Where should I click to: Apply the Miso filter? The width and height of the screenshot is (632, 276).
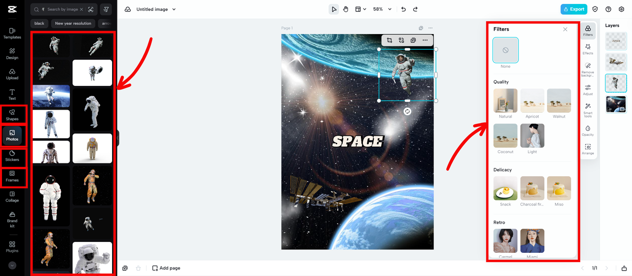pos(559,188)
